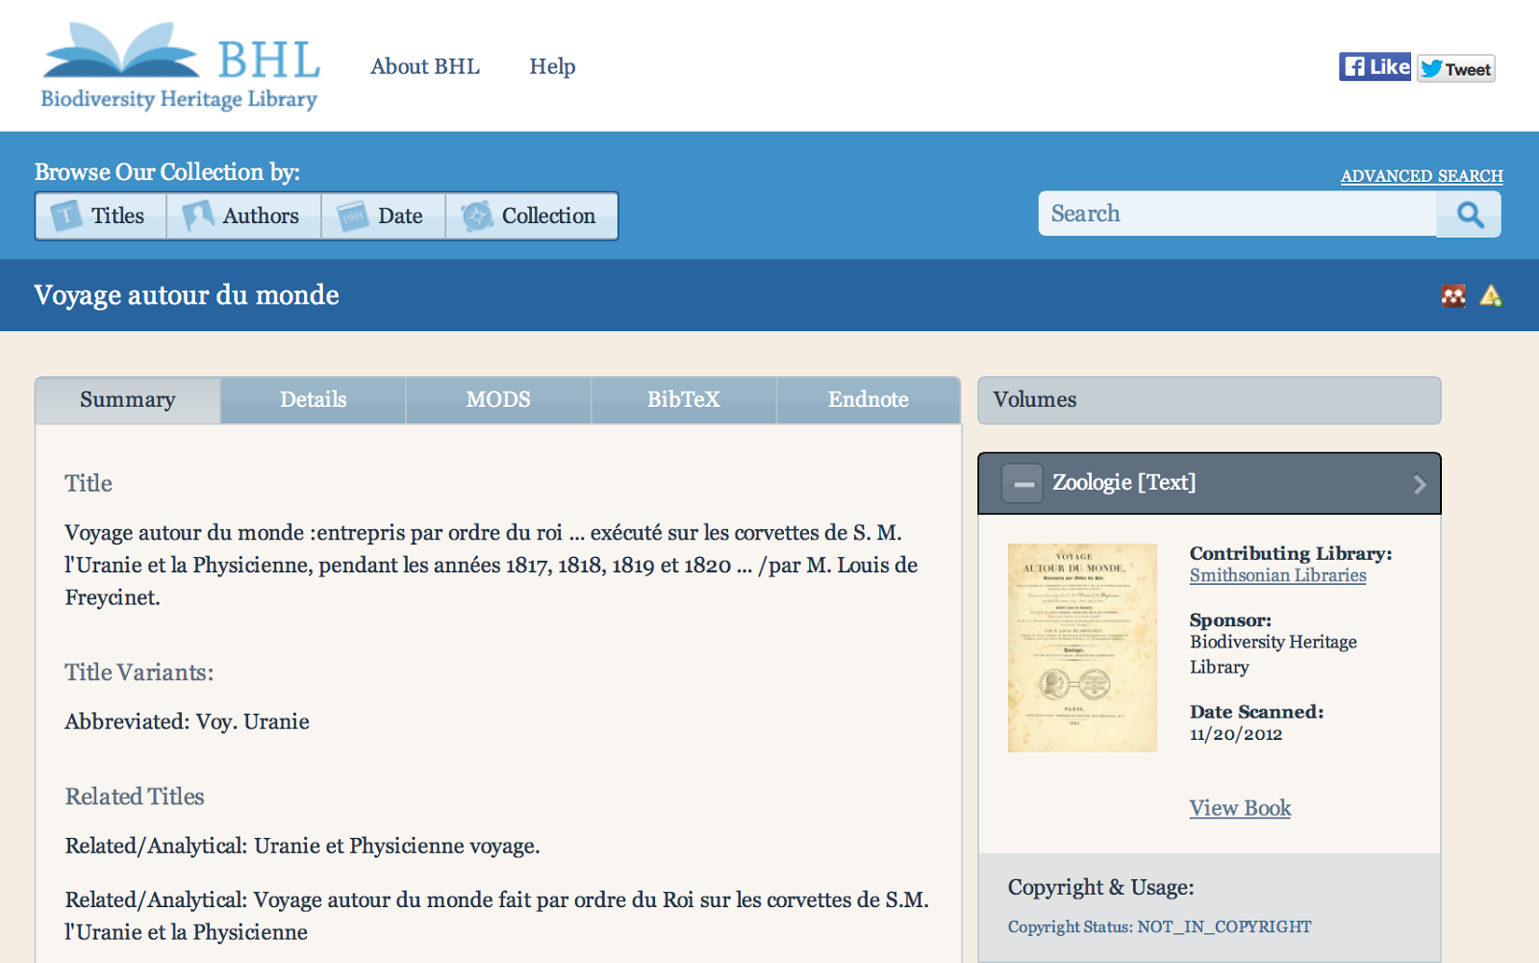
Task: Select the BibTeX tab
Action: (x=683, y=400)
